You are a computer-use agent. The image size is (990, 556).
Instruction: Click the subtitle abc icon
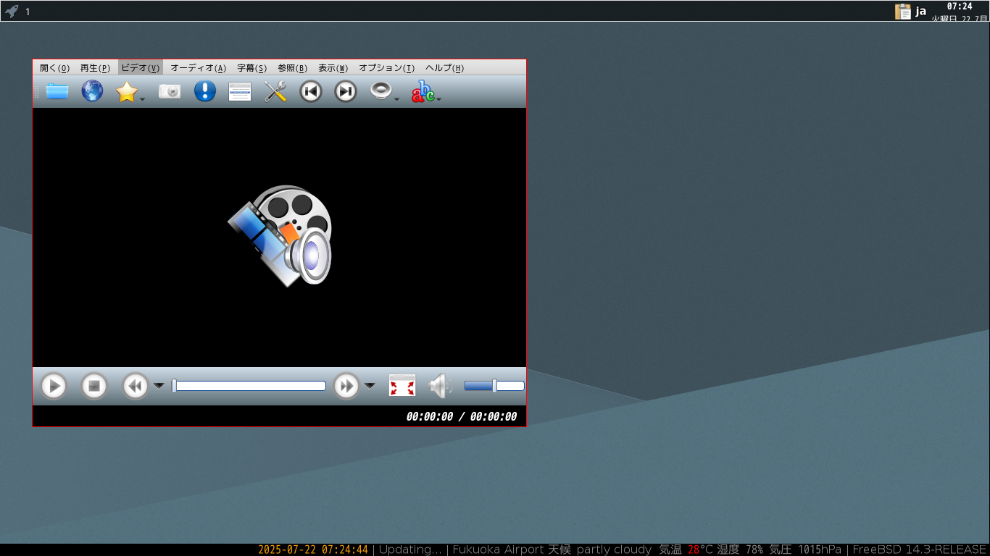(x=423, y=91)
